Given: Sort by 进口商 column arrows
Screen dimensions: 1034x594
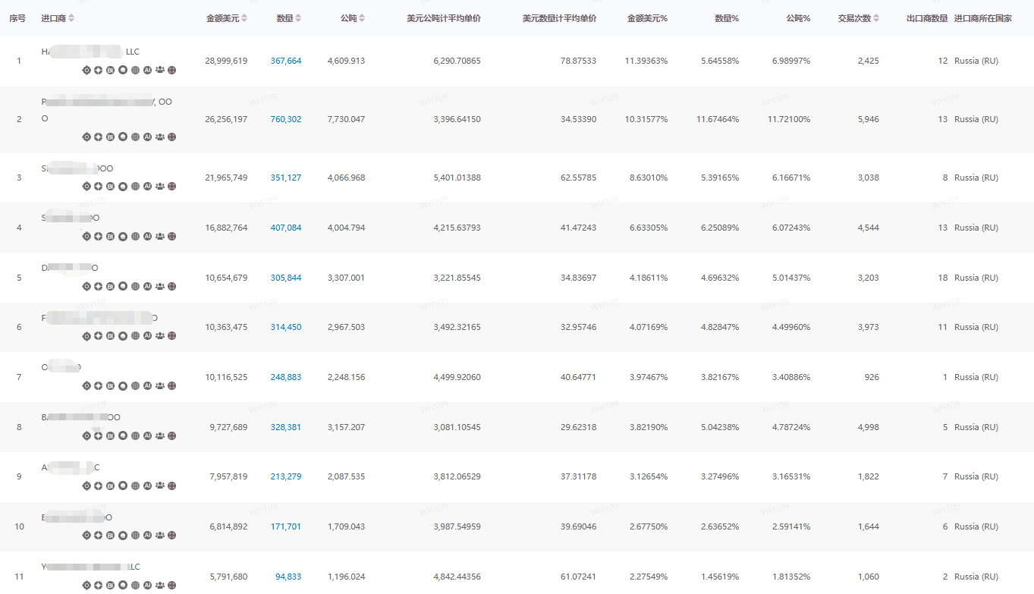Looking at the screenshot, I should point(71,18).
